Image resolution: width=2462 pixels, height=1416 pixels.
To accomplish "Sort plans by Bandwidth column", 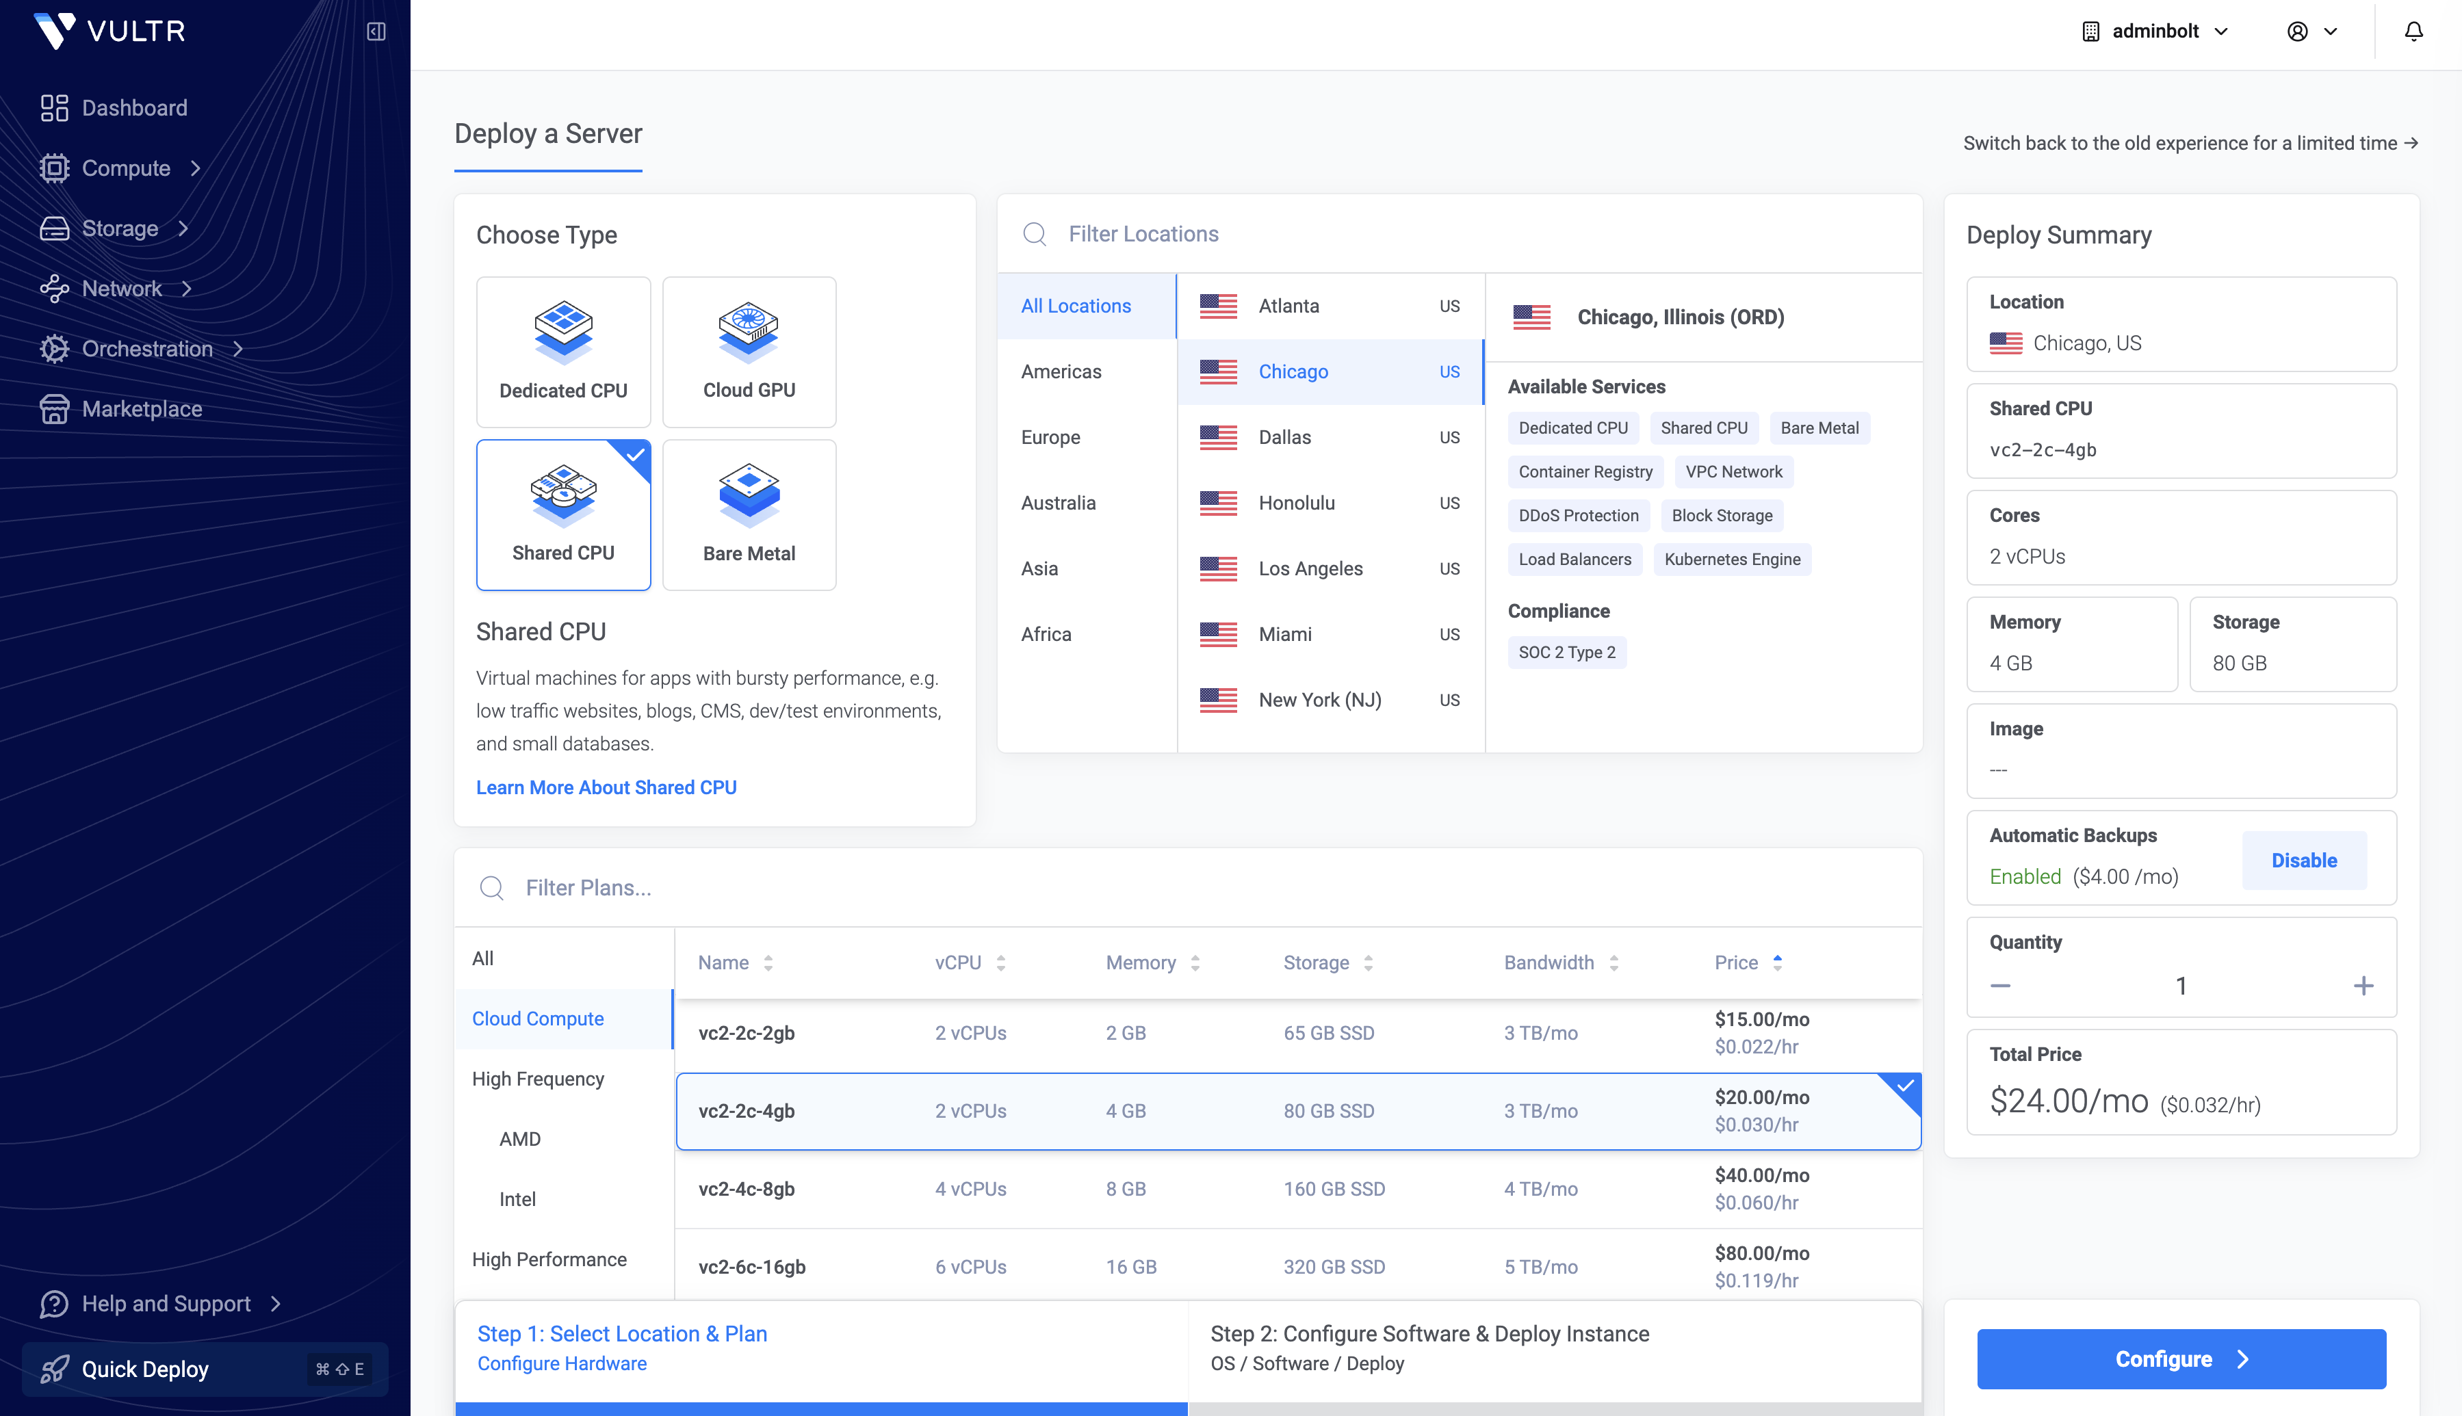I will tap(1562, 962).
